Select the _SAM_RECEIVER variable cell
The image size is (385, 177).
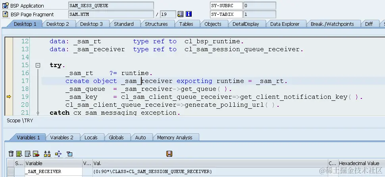[53, 171]
